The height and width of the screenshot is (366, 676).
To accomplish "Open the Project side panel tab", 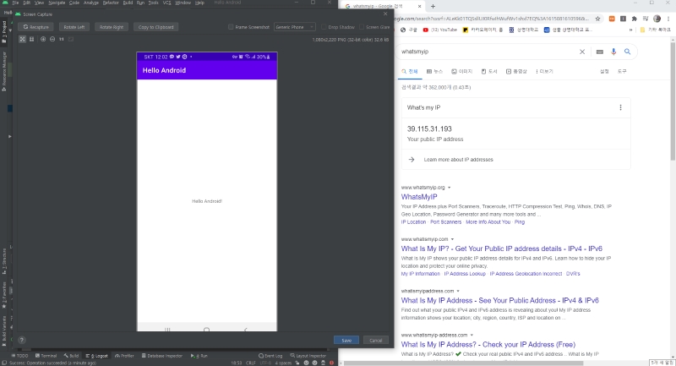I will pyautogui.click(x=4, y=32).
